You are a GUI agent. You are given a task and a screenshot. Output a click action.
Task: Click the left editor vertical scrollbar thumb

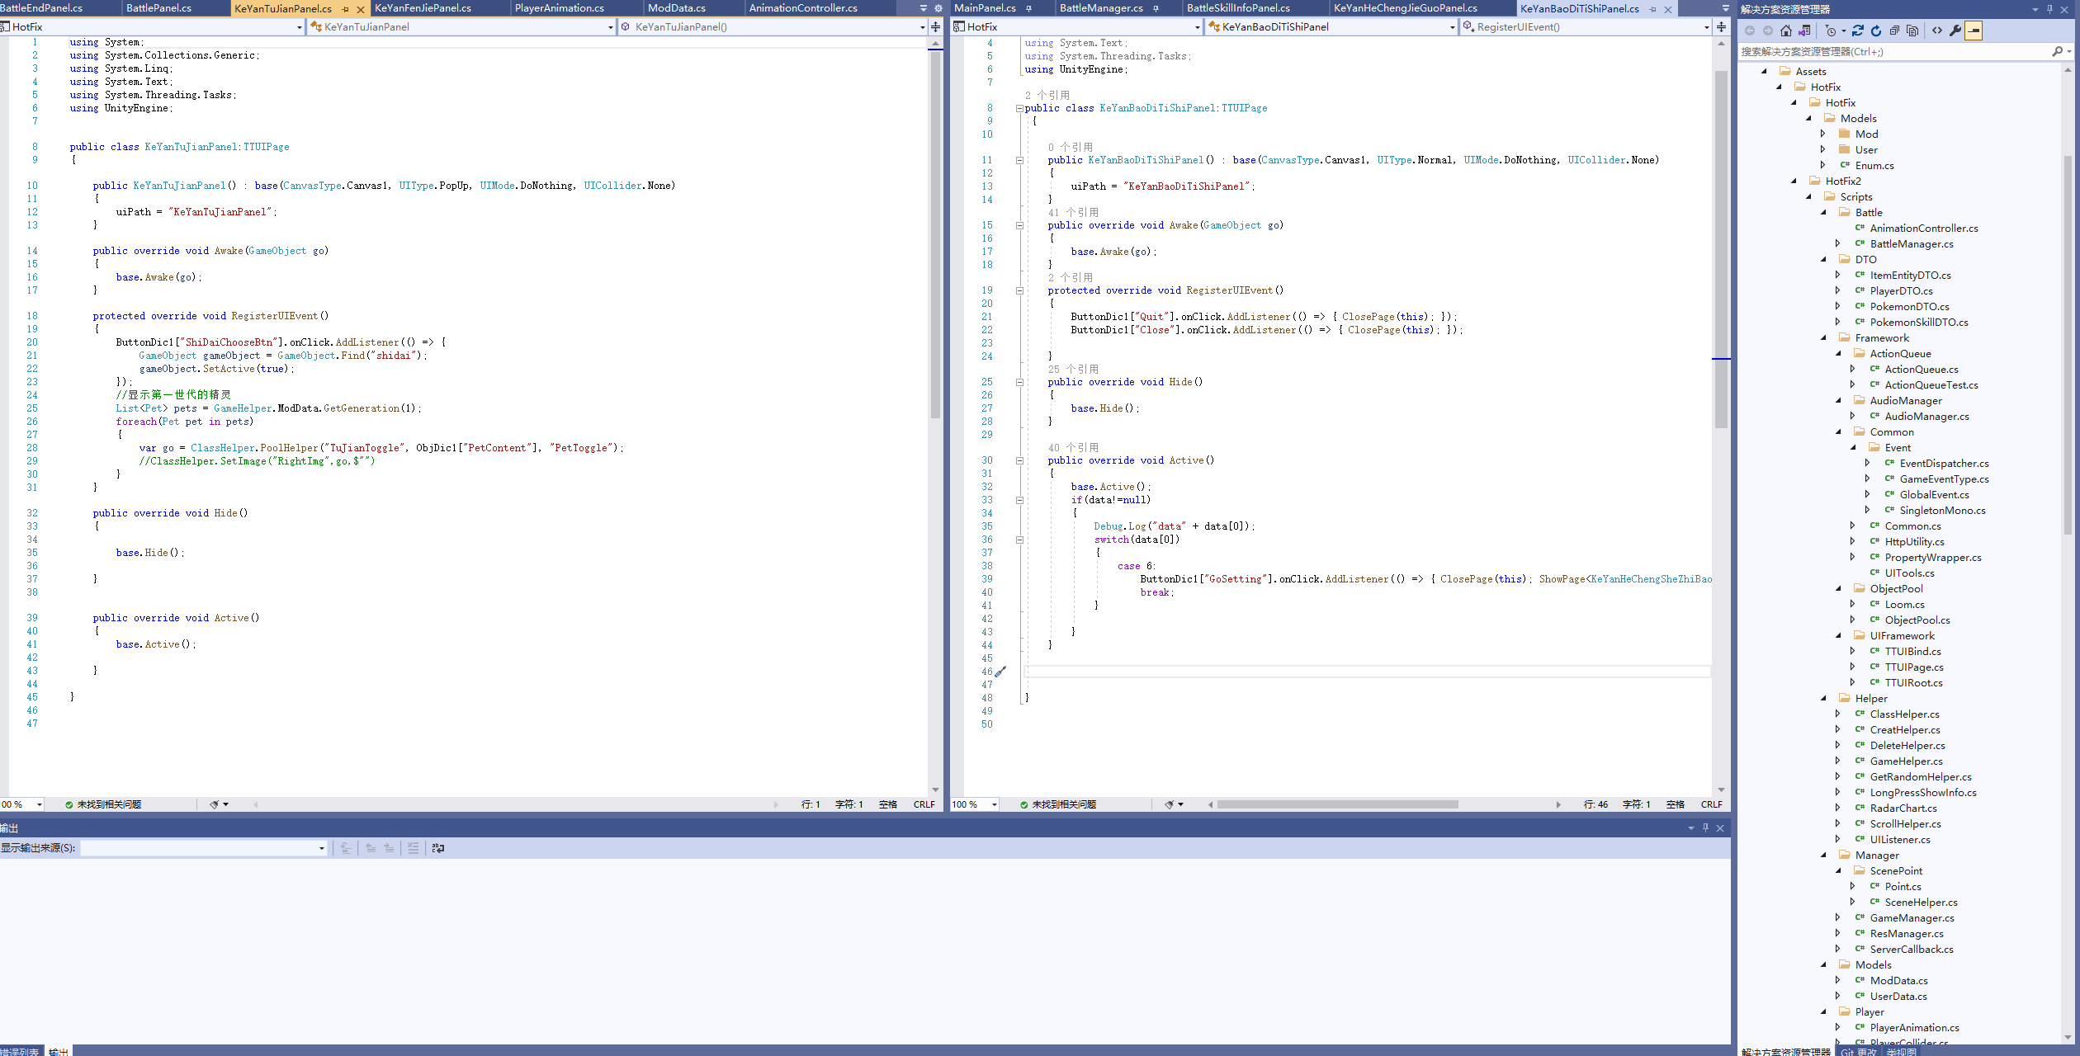935,235
